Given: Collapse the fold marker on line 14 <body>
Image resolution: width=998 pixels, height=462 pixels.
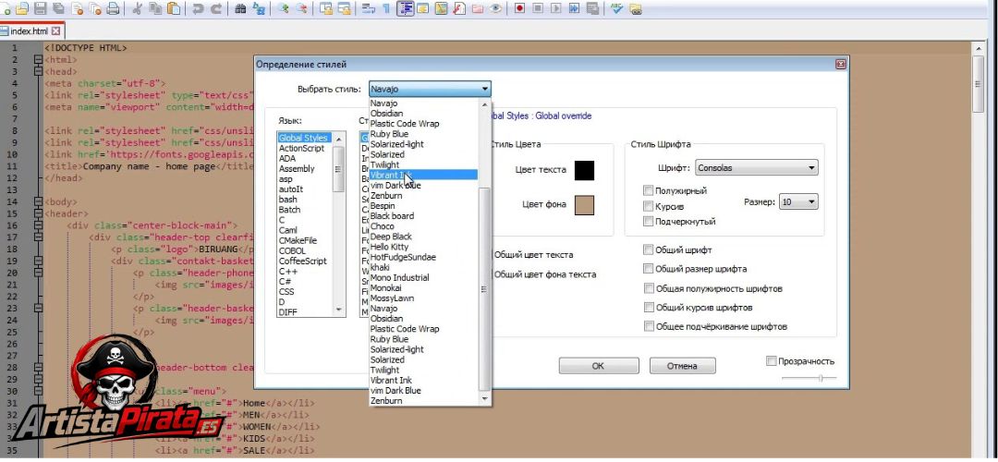Looking at the screenshot, I should pos(38,201).
